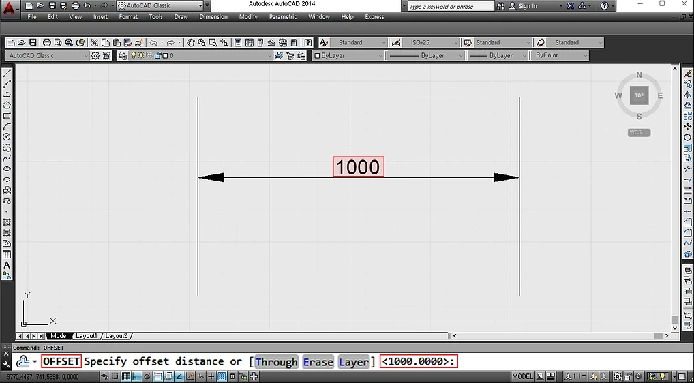Choose the Layer command line option
The image size is (694, 383).
[354, 362]
